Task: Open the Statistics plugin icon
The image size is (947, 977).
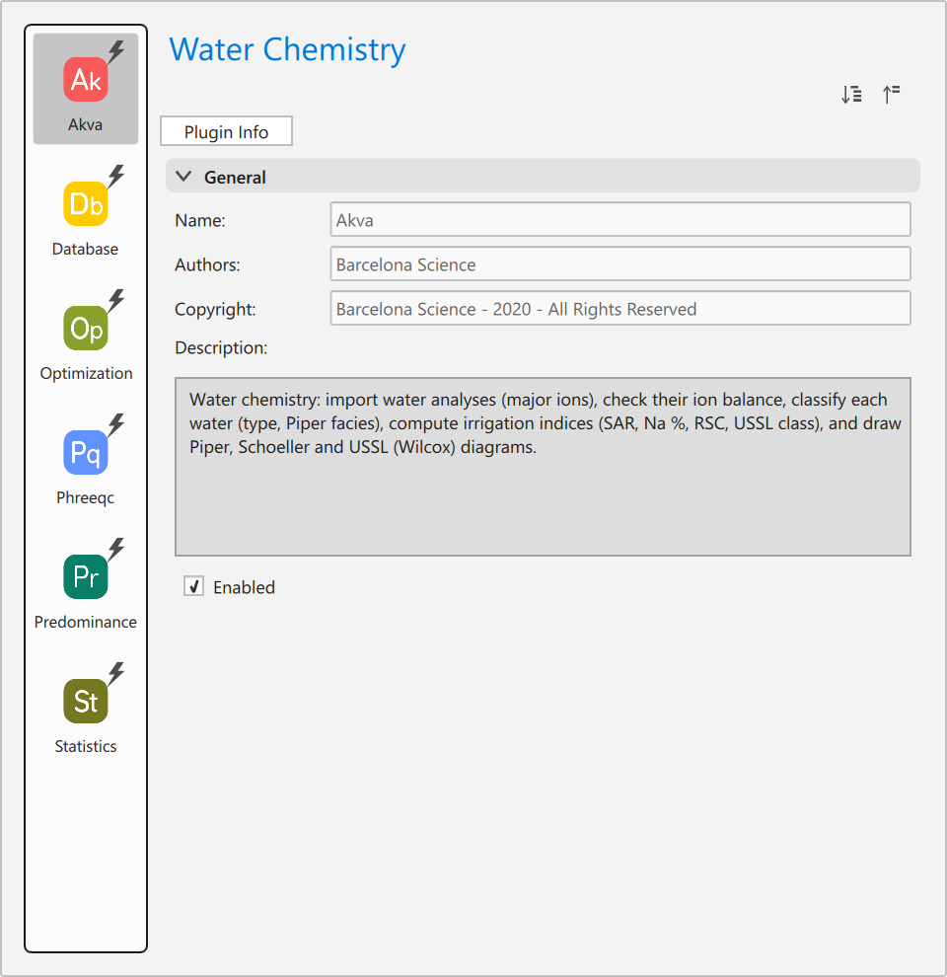Action: tap(86, 701)
